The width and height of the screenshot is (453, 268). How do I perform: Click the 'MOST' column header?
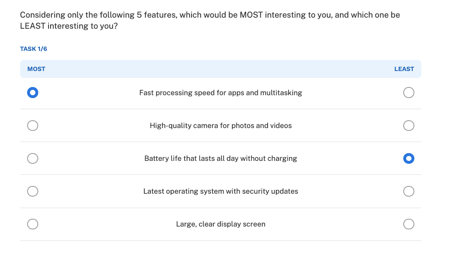[36, 69]
